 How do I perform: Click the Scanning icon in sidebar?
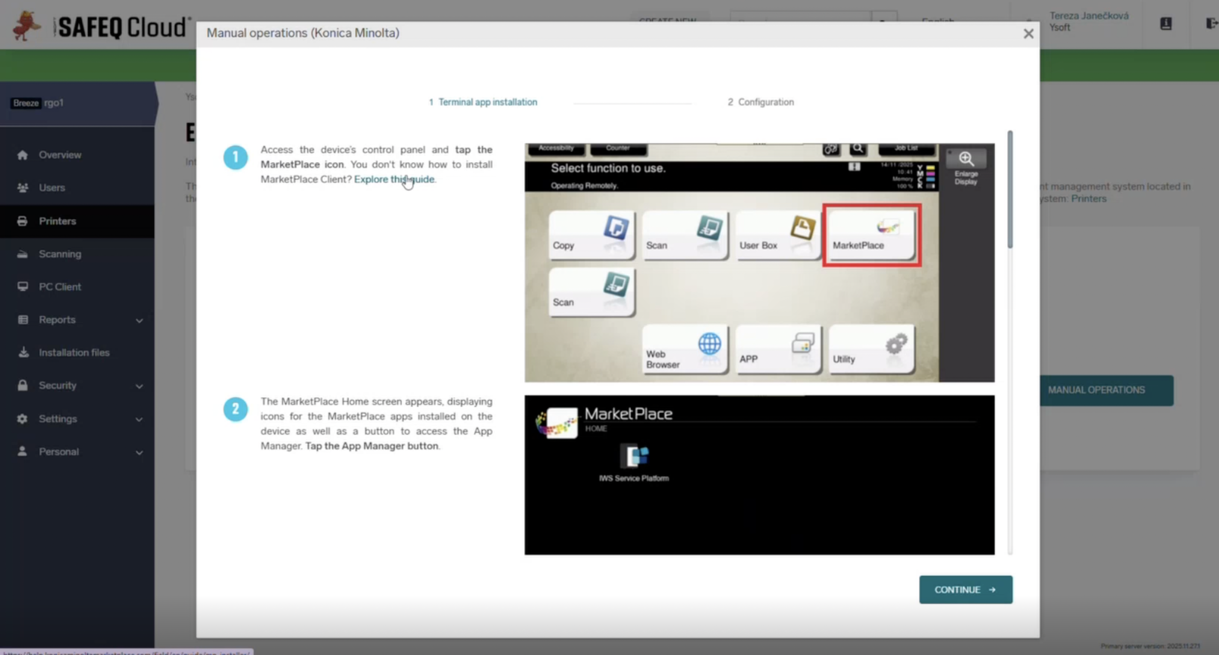pyautogui.click(x=22, y=254)
